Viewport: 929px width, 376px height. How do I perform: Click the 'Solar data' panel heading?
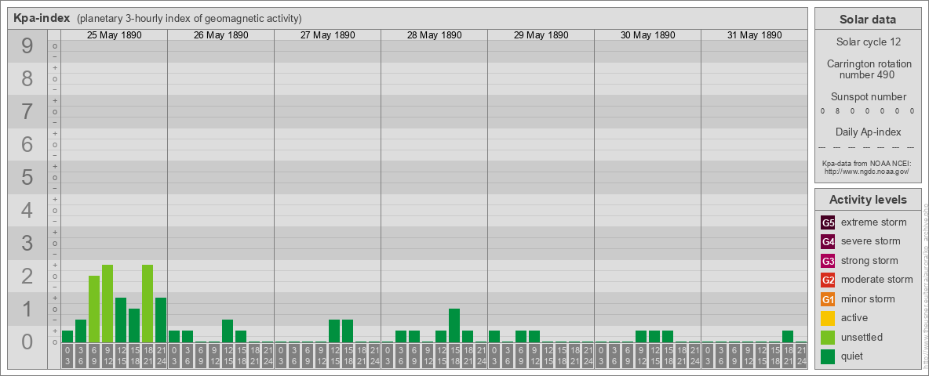click(867, 20)
